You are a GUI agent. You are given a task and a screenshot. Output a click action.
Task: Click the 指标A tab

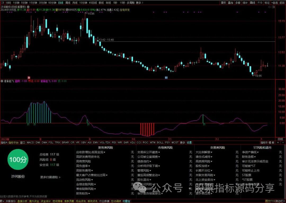4,142
